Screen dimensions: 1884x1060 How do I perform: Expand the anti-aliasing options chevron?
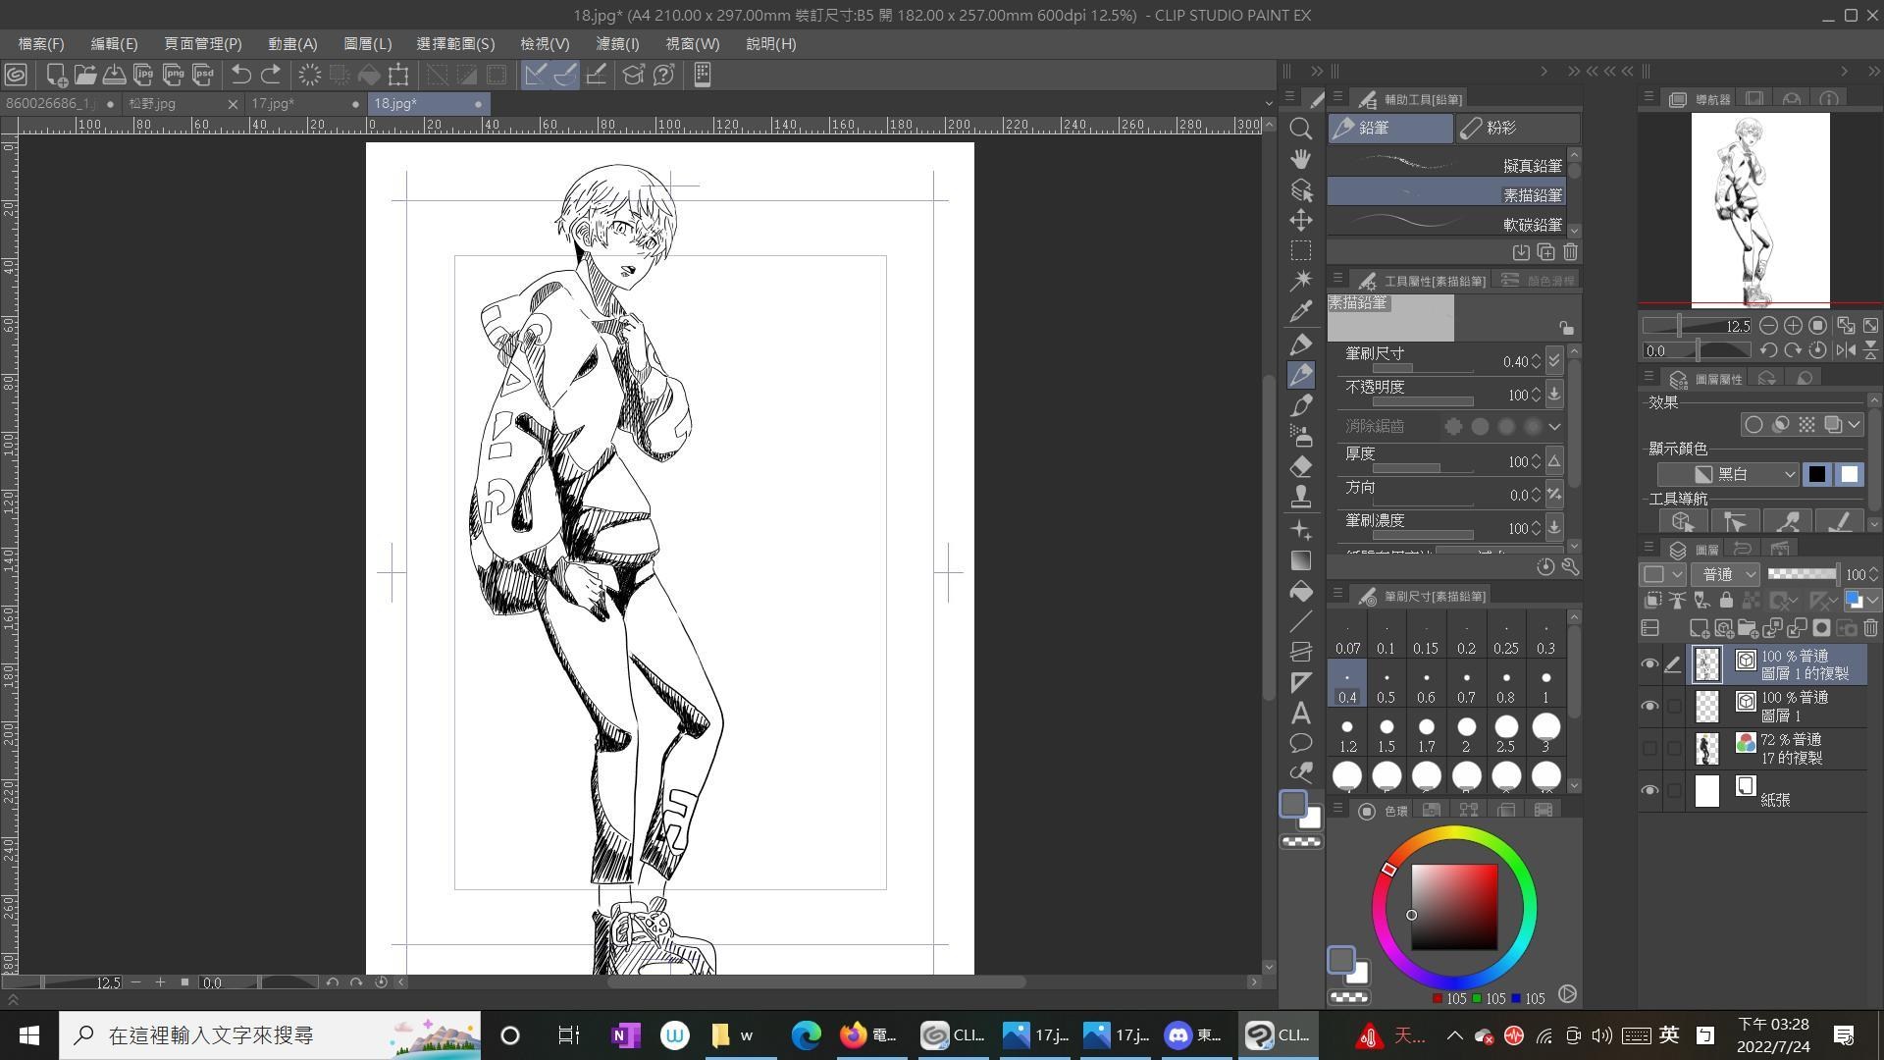pos(1554,427)
